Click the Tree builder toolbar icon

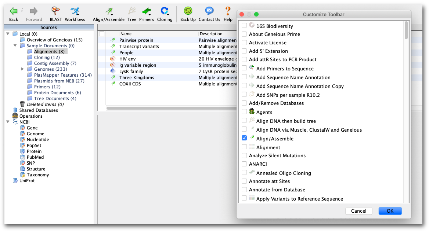pos(131,11)
